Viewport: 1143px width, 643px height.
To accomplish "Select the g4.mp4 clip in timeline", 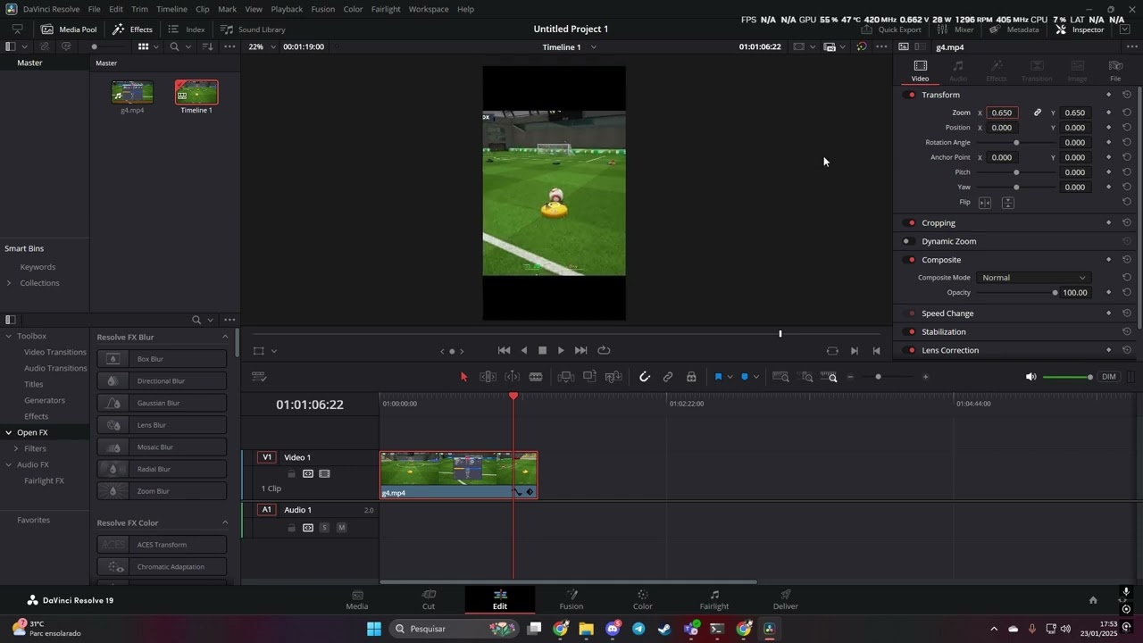I will [x=459, y=474].
